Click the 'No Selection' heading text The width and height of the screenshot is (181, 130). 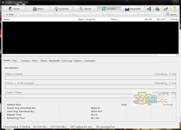11,68
